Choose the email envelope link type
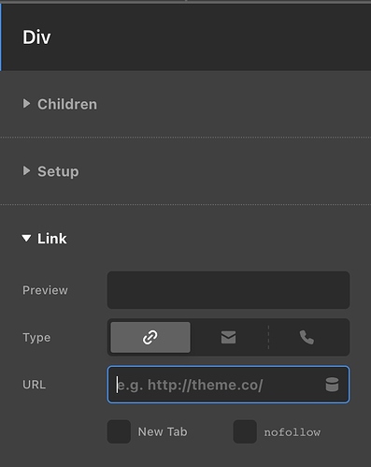371x467 pixels. [228, 337]
